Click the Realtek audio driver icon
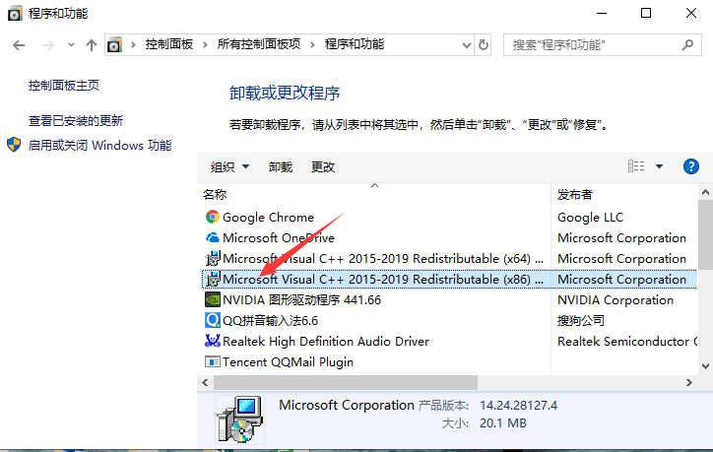This screenshot has height=452, width=713. tap(212, 342)
